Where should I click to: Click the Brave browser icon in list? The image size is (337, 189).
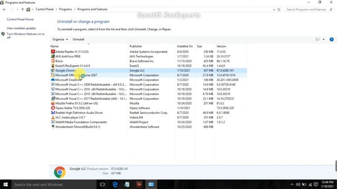click(x=53, y=61)
